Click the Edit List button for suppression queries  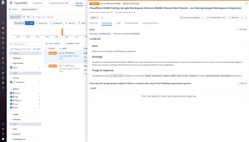click(242, 83)
